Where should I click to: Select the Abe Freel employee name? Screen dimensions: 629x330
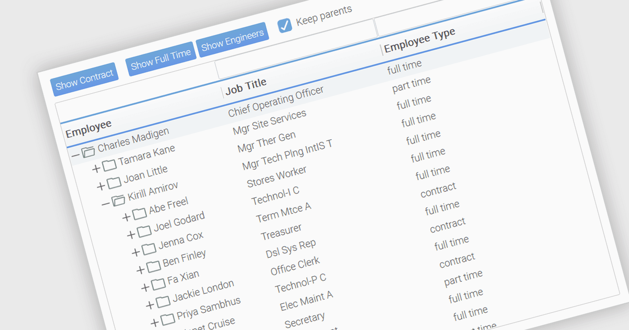click(168, 206)
